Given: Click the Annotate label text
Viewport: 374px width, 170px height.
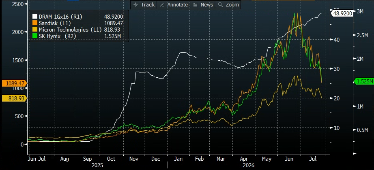Looking at the screenshot, I should pos(177,5).
